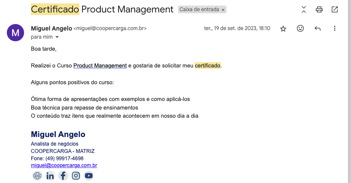Screen dimensions: 351x183
Task: Open email in a new window
Action: 335,9
